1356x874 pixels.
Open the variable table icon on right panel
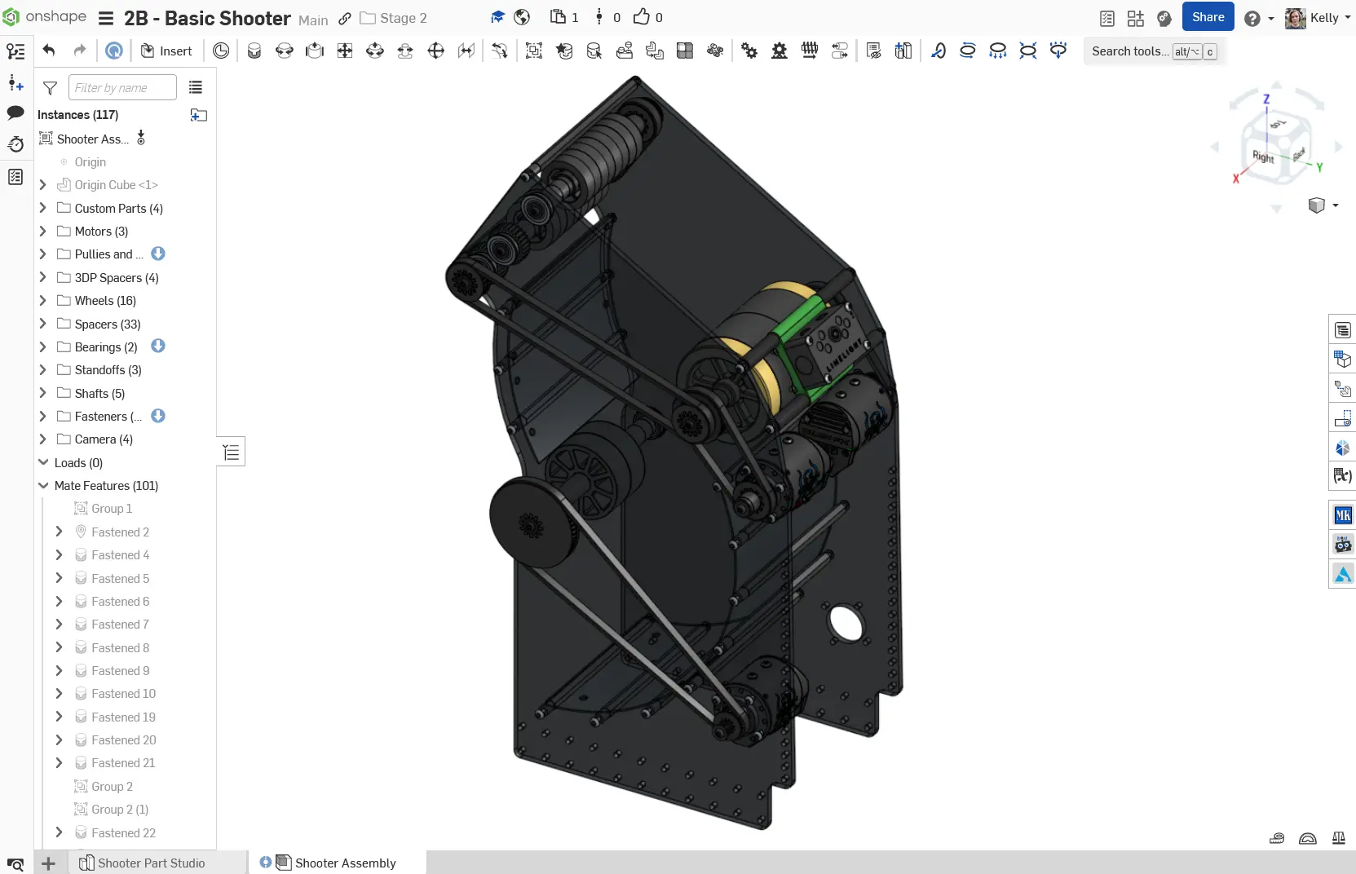1342,475
